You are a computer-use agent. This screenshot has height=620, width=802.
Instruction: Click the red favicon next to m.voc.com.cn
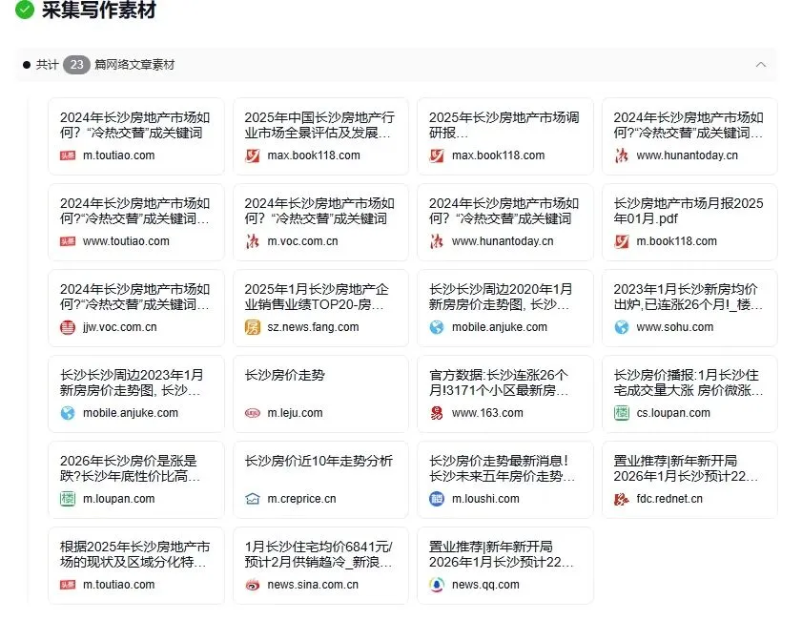tap(252, 241)
